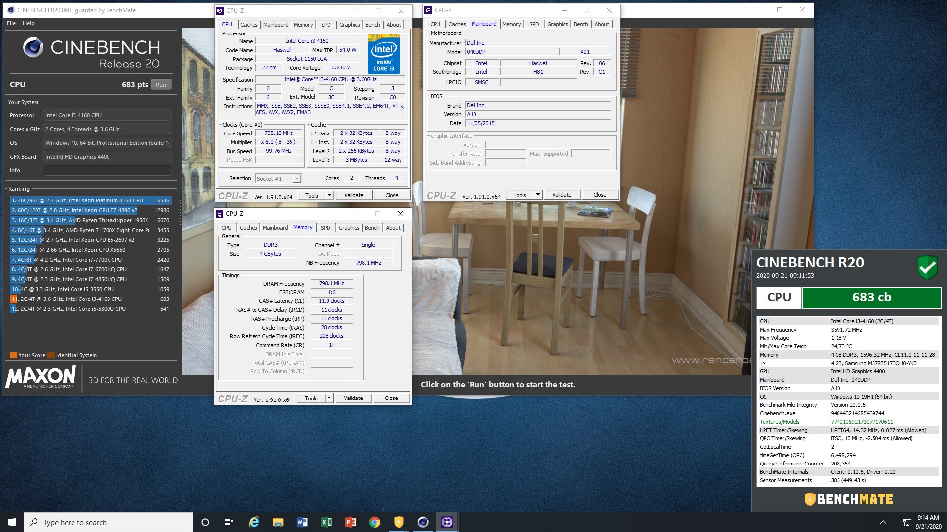
Task: Click the BenchMate logo at panel bottom
Action: tap(849, 499)
